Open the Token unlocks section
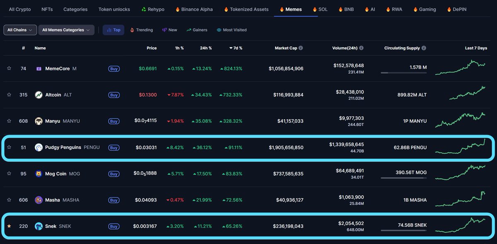 tap(113, 9)
